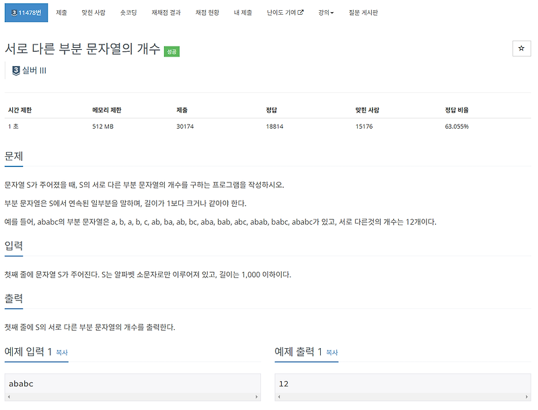The image size is (538, 410).
Task: Click the 30174 submissions value
Action: tap(185, 127)
